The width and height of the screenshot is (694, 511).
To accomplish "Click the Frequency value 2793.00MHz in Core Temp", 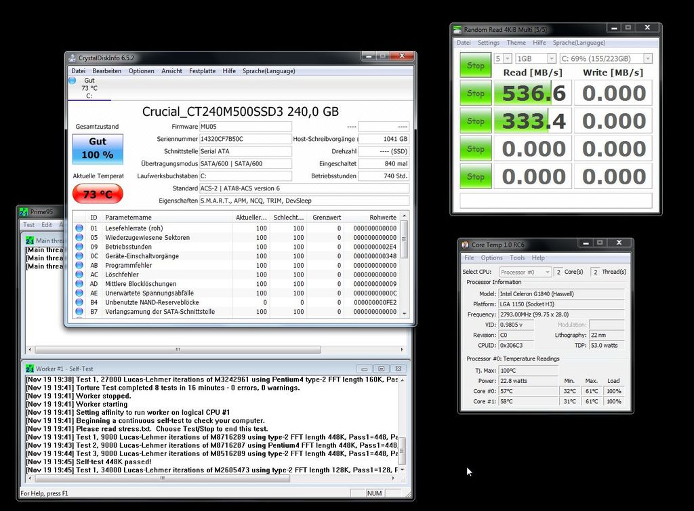I will (561, 314).
